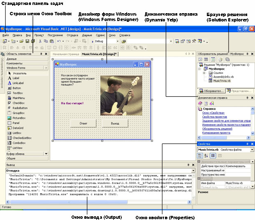
Task: Toggle auto-hide pin on Обозреватель решений panel
Action: (247, 54)
